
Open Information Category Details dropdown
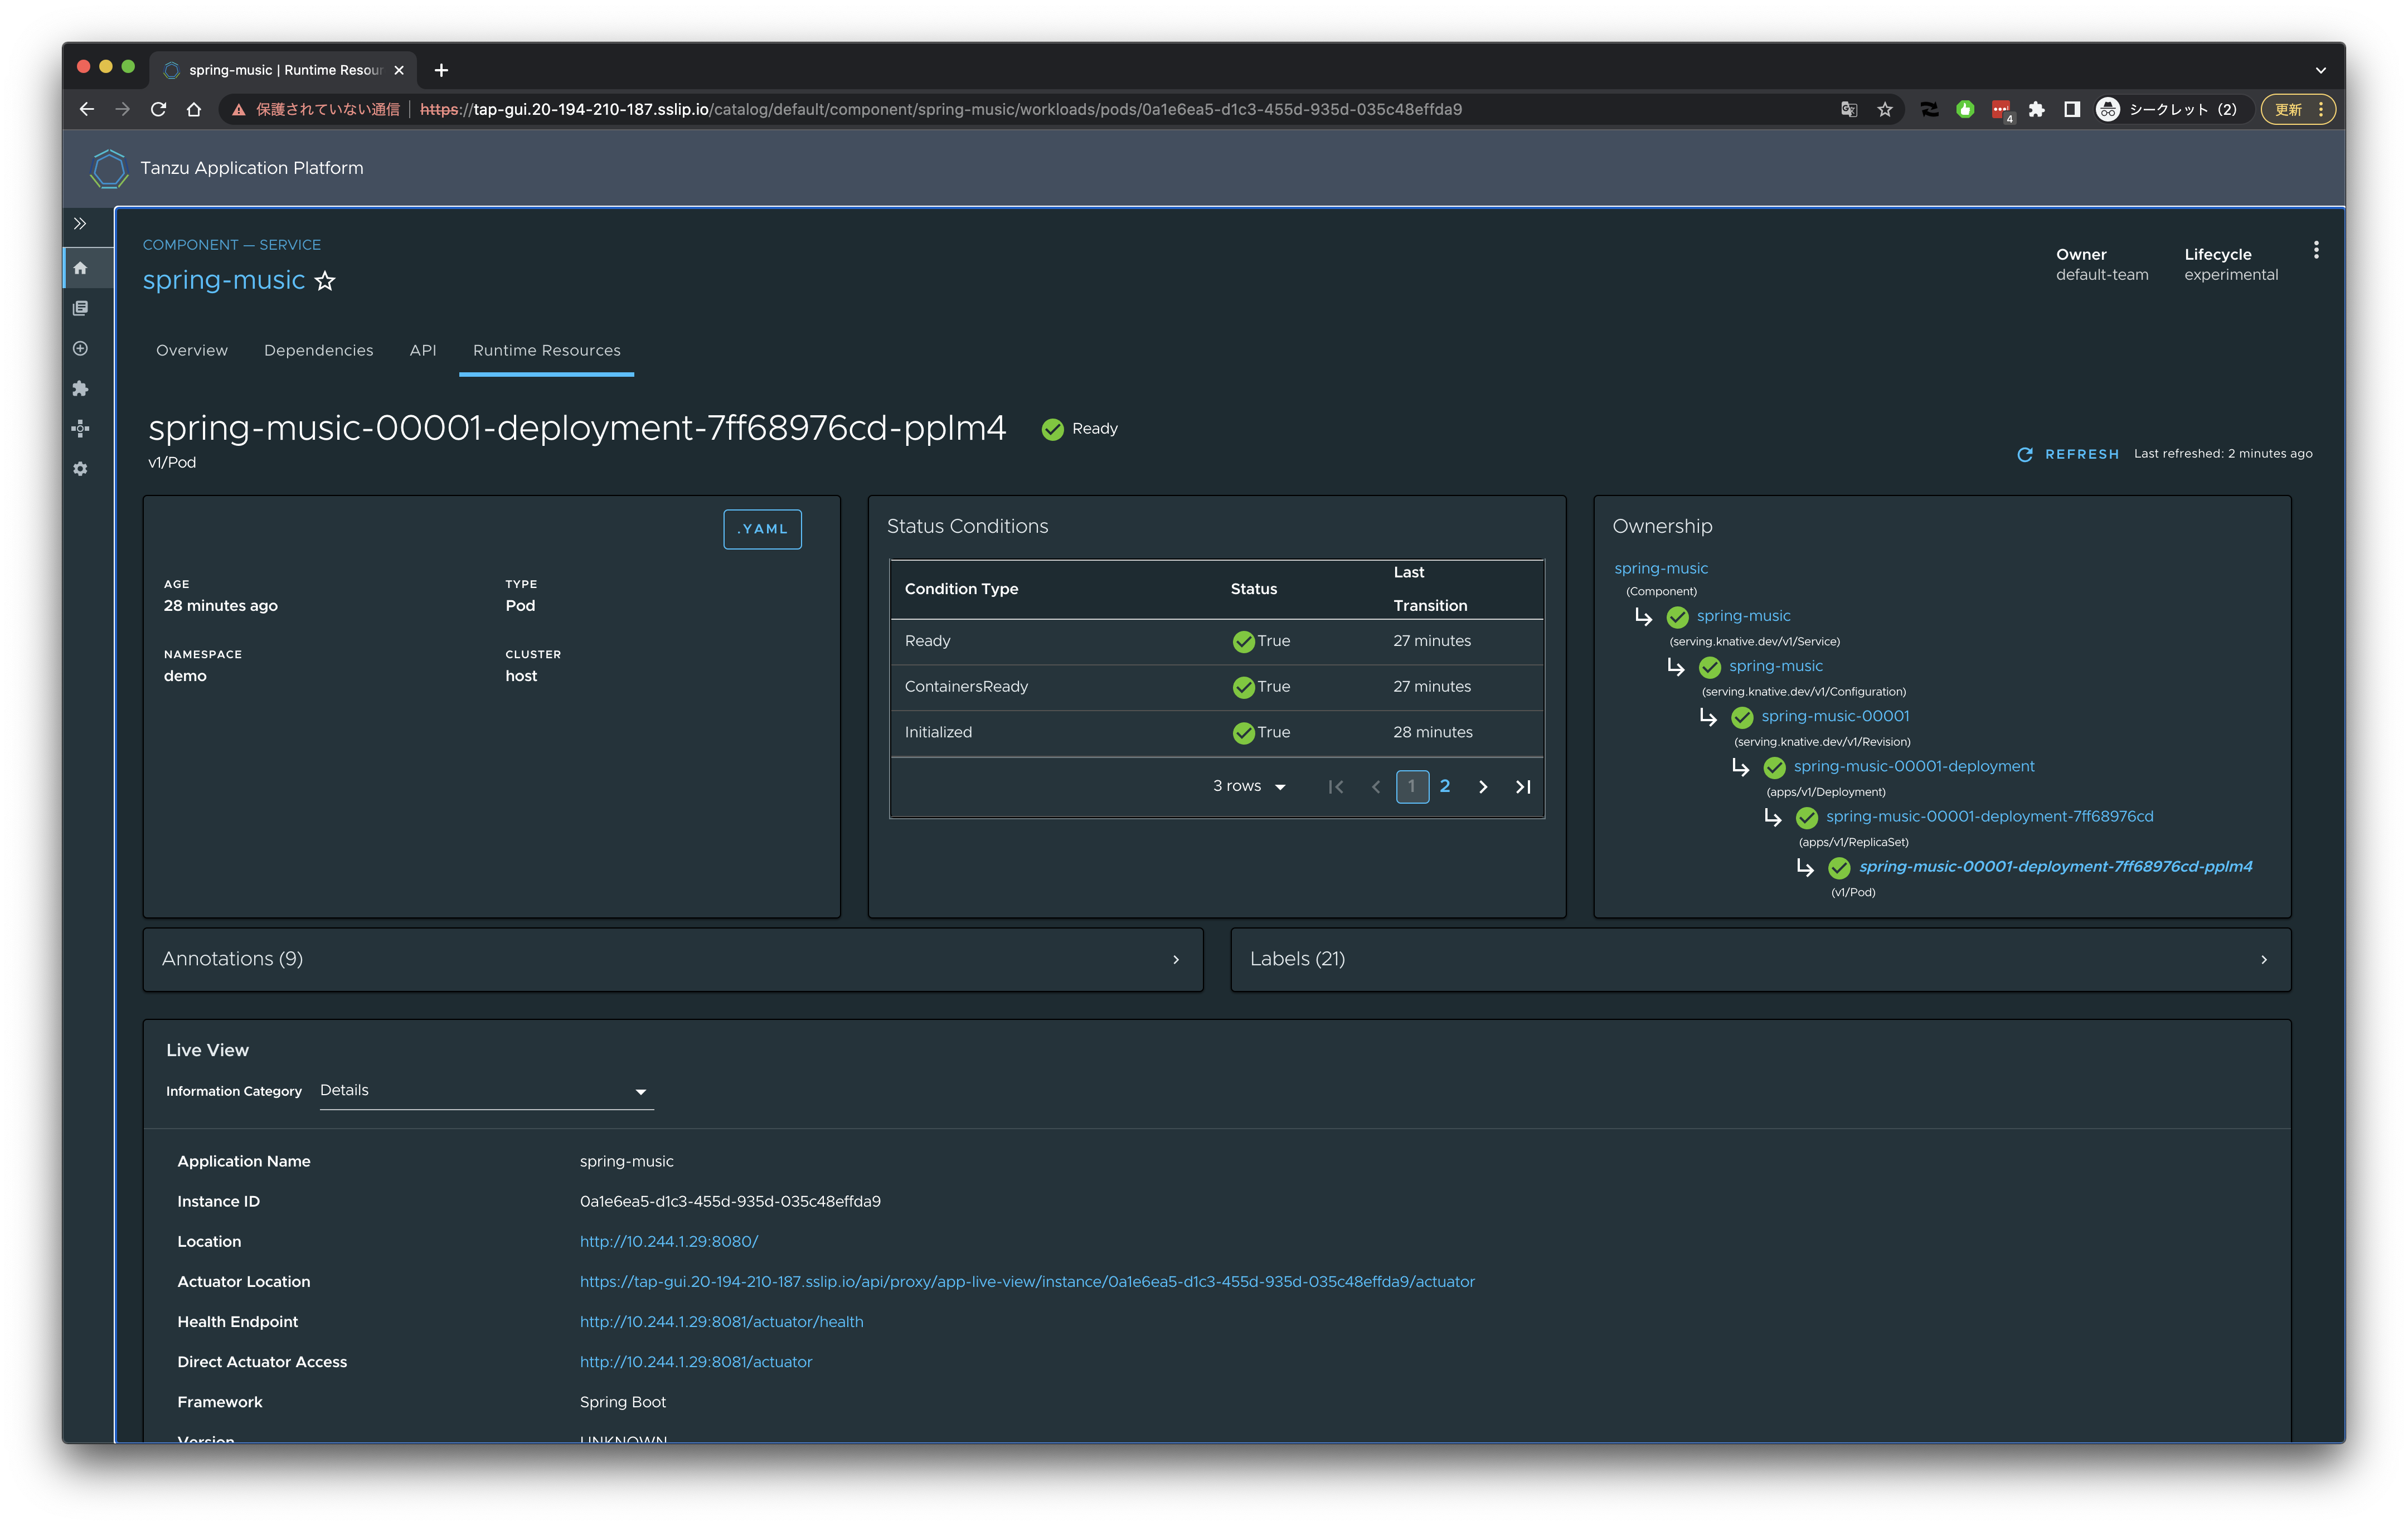coord(486,1091)
